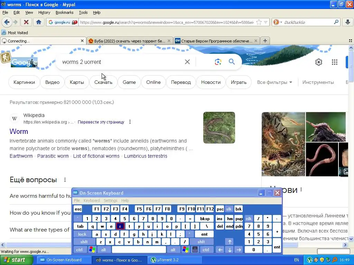Open the browser Home page icon
The width and height of the screenshot is (354, 265).
[x=39, y=22]
